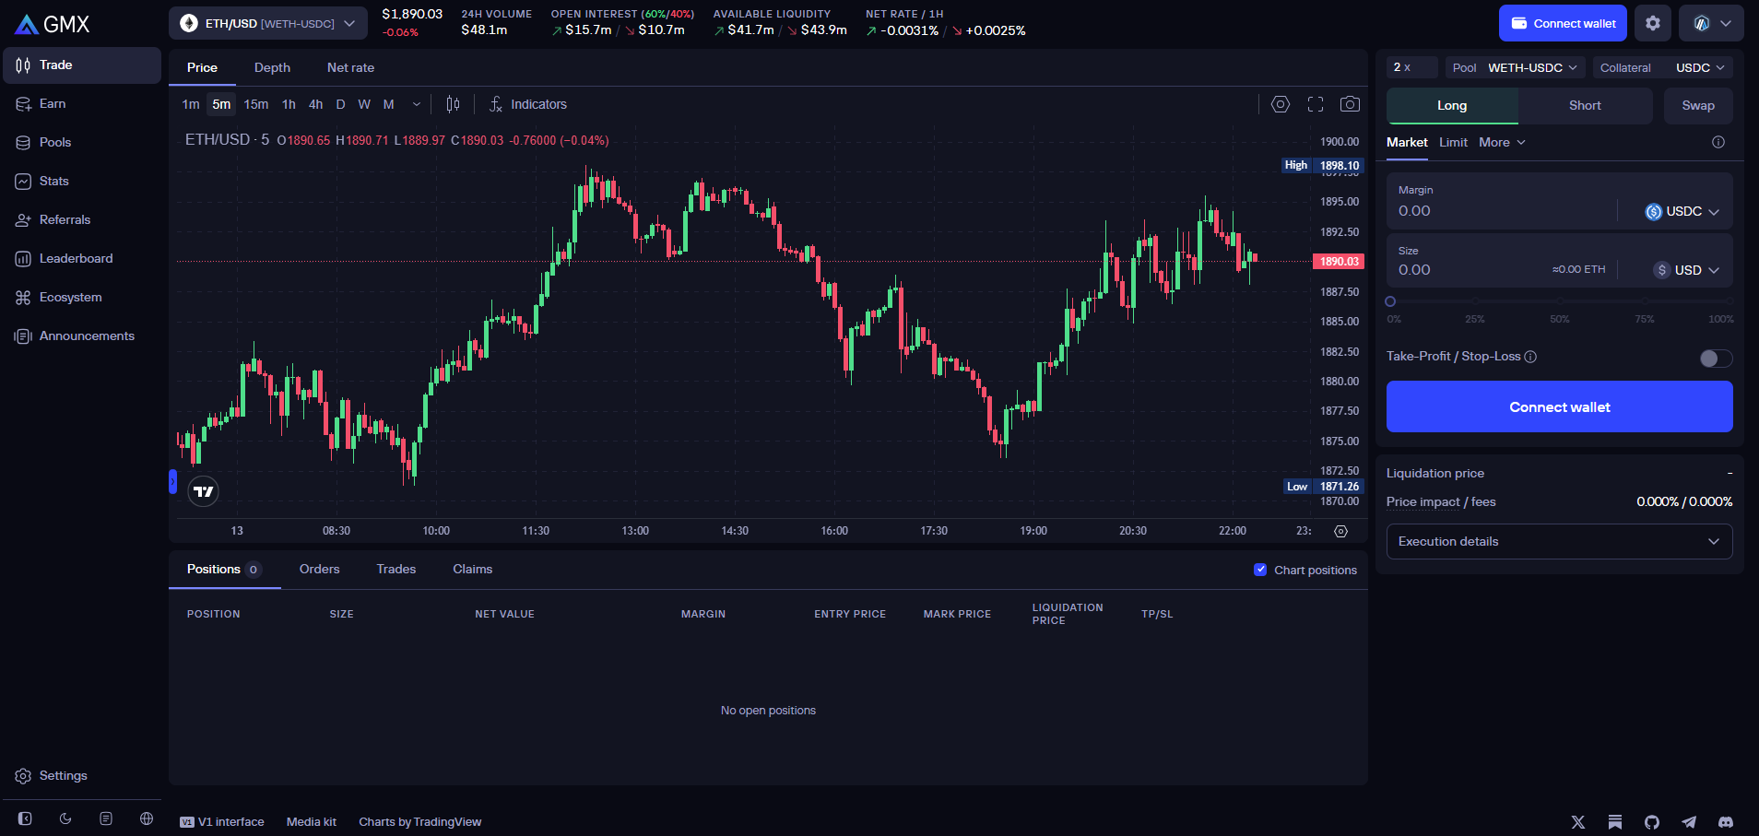Open candlestick chart type selector
This screenshot has width=1759, height=836.
[x=453, y=104]
